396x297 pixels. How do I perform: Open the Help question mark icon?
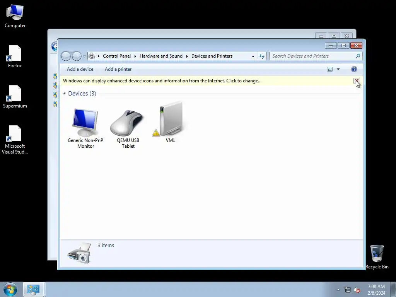(354, 69)
